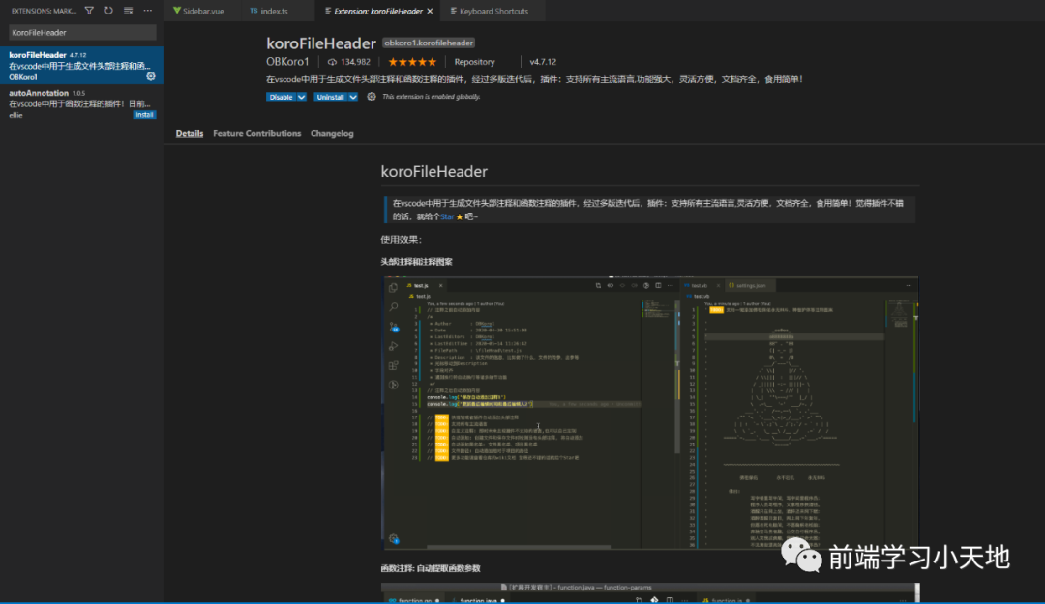Screen dimensions: 1045x604
Task: Click the five-star rating
Action: point(412,61)
